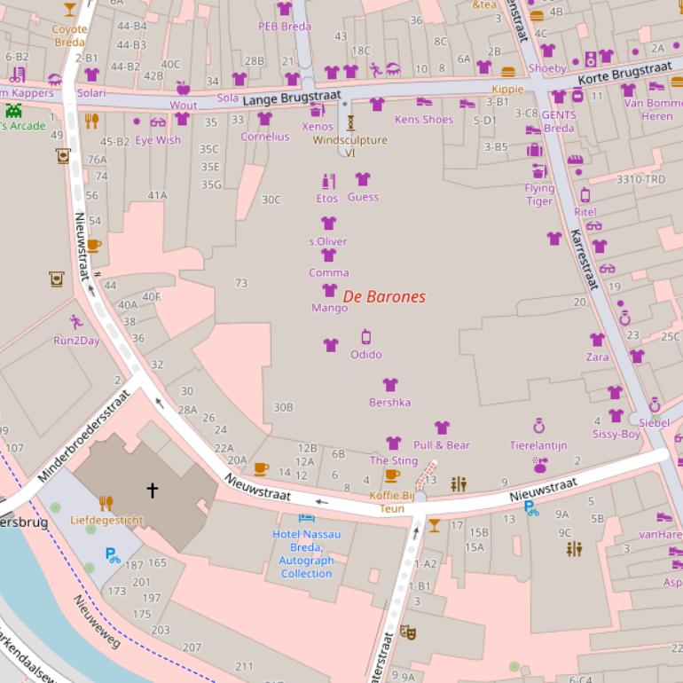The height and width of the screenshot is (683, 683).
Task: Open the Flying Tiger gift shop icon
Action: 538,171
